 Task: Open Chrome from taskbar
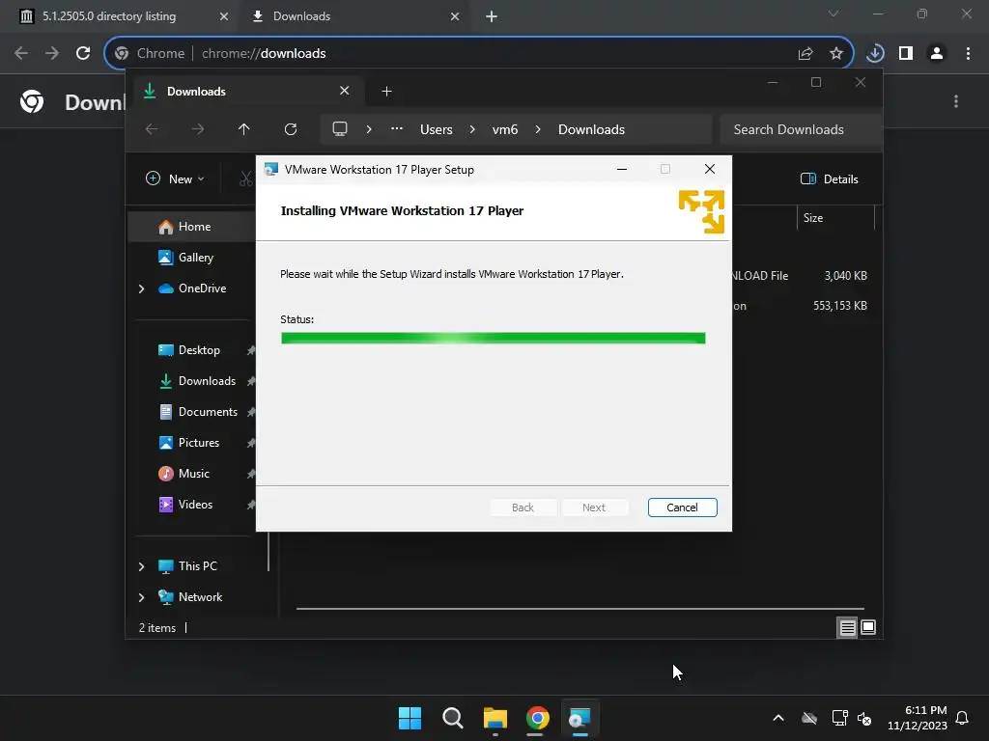(537, 718)
